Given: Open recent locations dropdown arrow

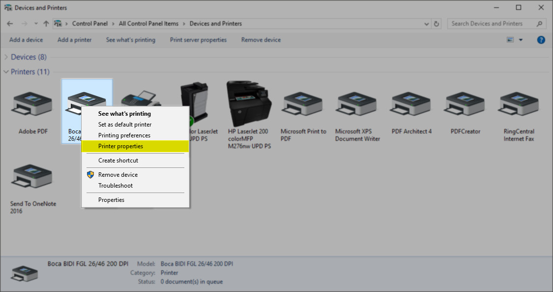Looking at the screenshot, I should tap(35, 24).
